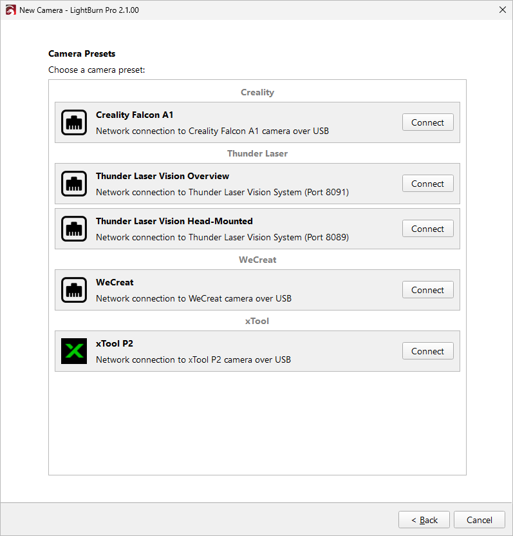Close the New Camera dialog window
Image resolution: width=513 pixels, height=536 pixels.
pyautogui.click(x=503, y=10)
